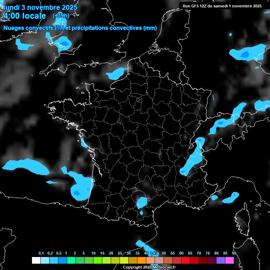
Task: Click the "90" legend label
Action: (234, 253)
